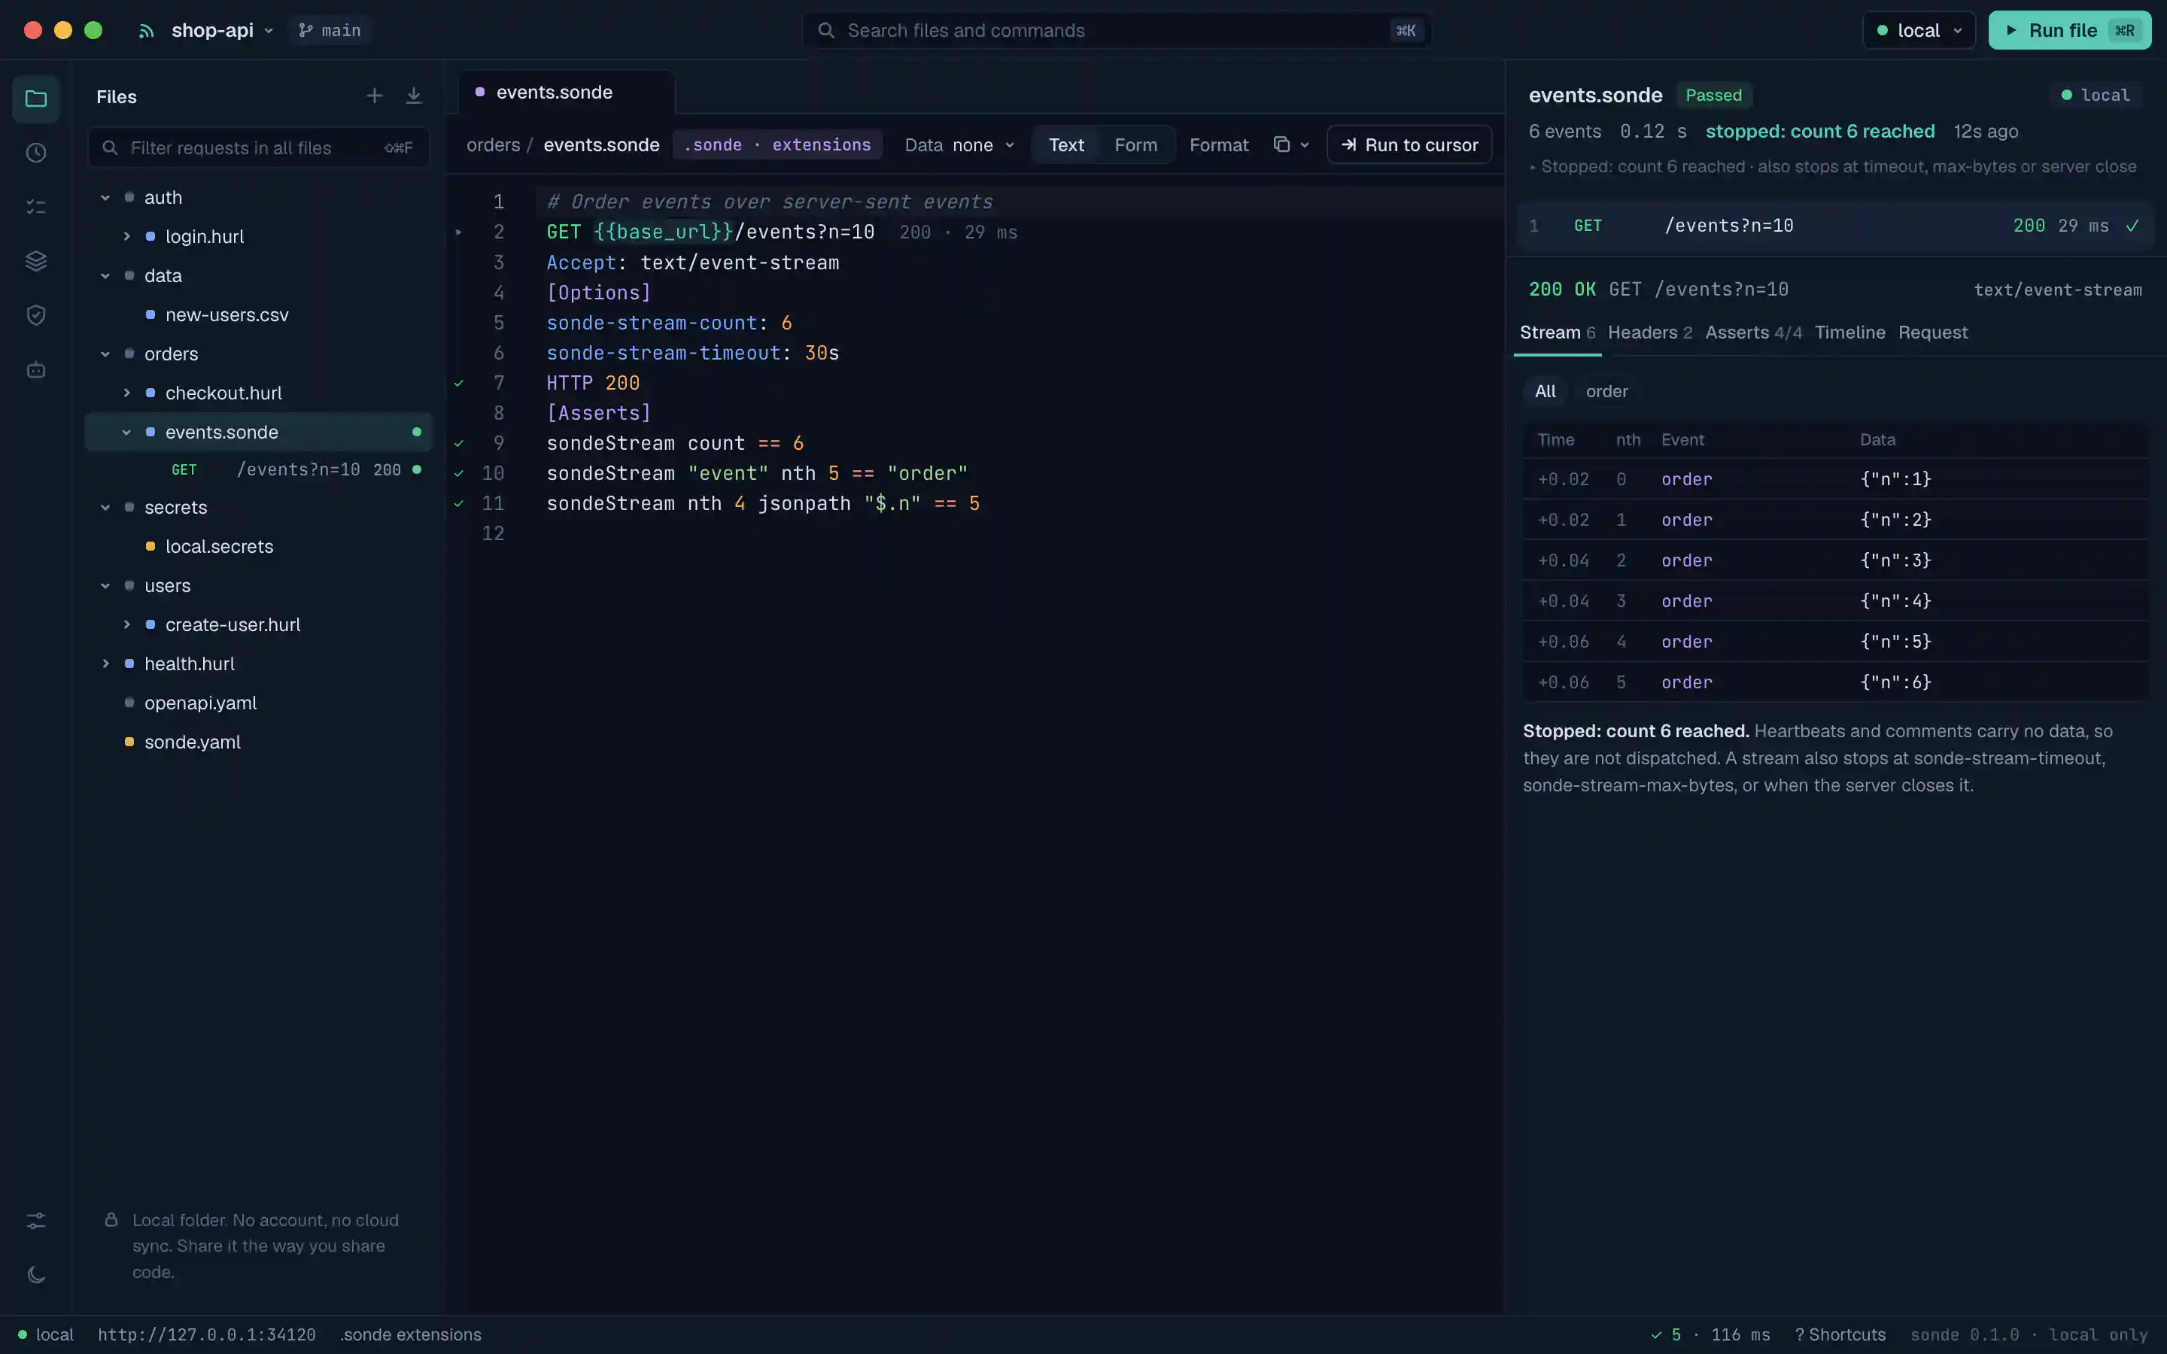Click the green check on request row
This screenshot has height=1354, width=2167.
pyautogui.click(x=2132, y=226)
